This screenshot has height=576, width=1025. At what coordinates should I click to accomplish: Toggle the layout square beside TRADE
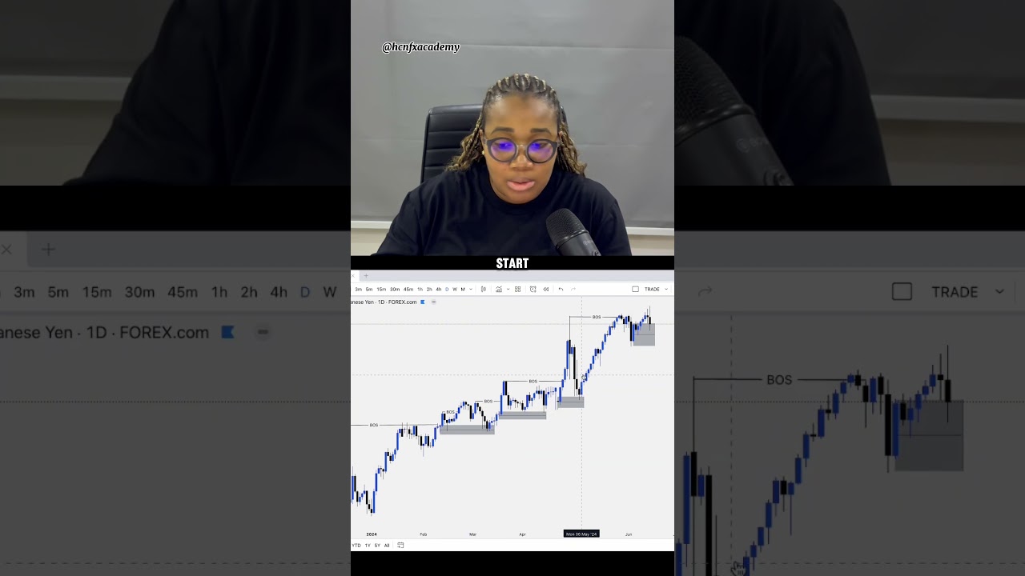coord(635,289)
